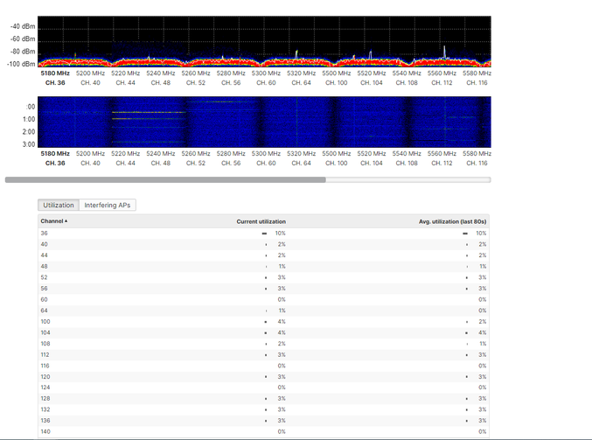Select the channel 48 table row
The width and height of the screenshot is (592, 440).
263,266
